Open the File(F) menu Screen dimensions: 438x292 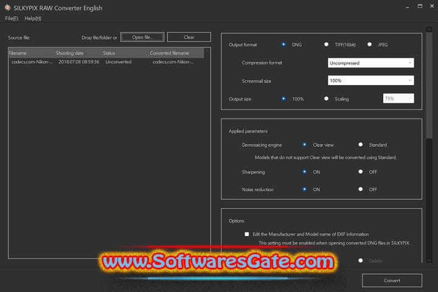coord(12,18)
